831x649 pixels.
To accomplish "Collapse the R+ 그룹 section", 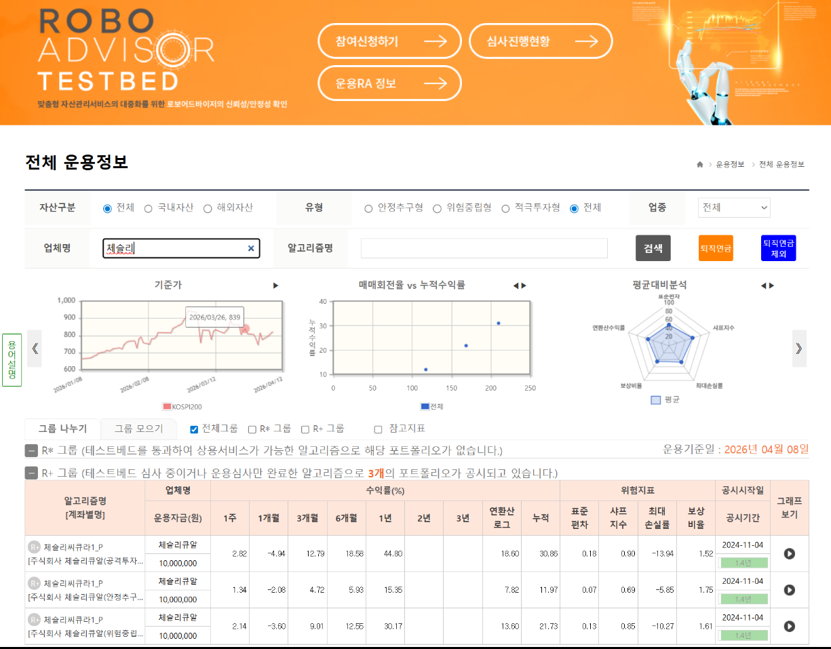I will point(31,473).
